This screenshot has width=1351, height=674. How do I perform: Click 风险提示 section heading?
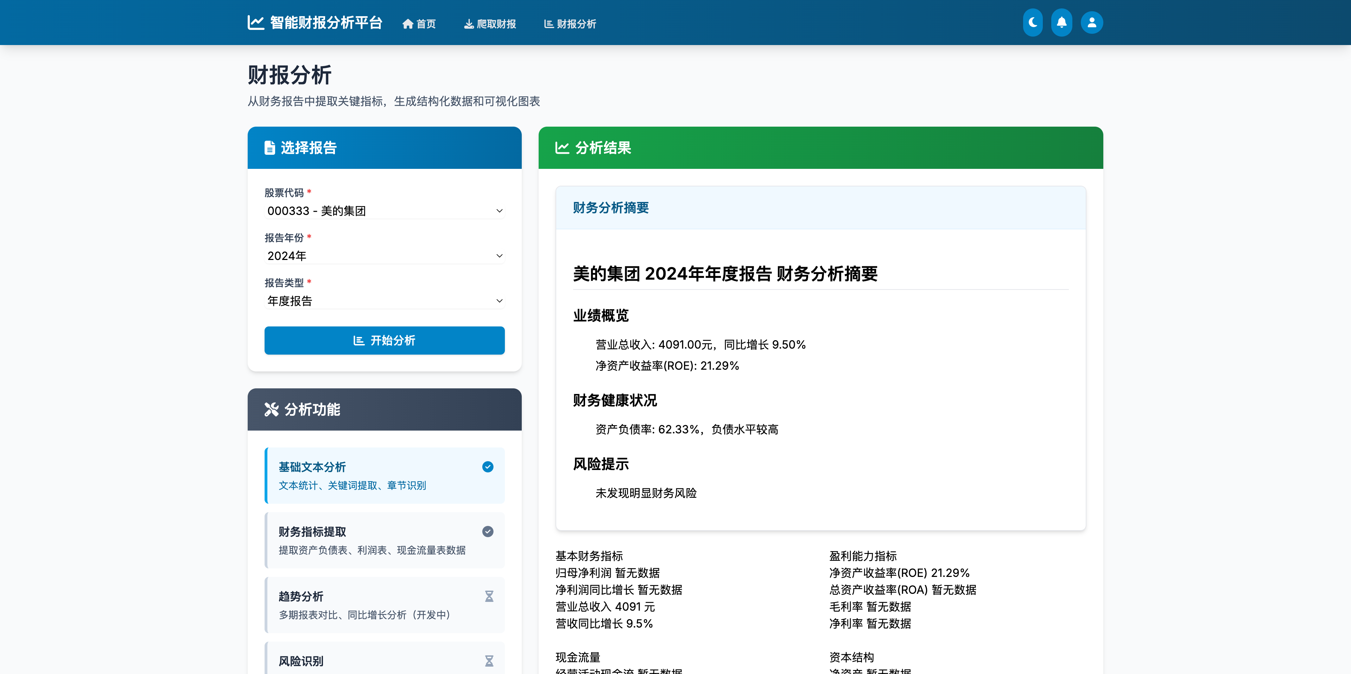[x=601, y=464]
